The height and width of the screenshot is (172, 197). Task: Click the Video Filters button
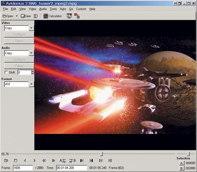tap(19, 41)
